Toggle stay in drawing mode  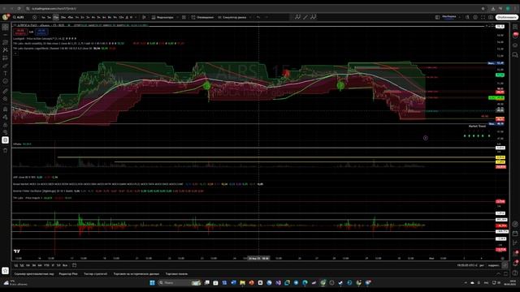(x=6, y=117)
